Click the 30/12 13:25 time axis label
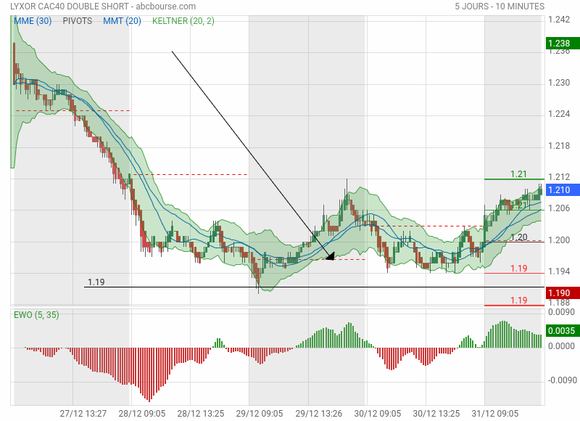The height and width of the screenshot is (421, 580). (436, 413)
